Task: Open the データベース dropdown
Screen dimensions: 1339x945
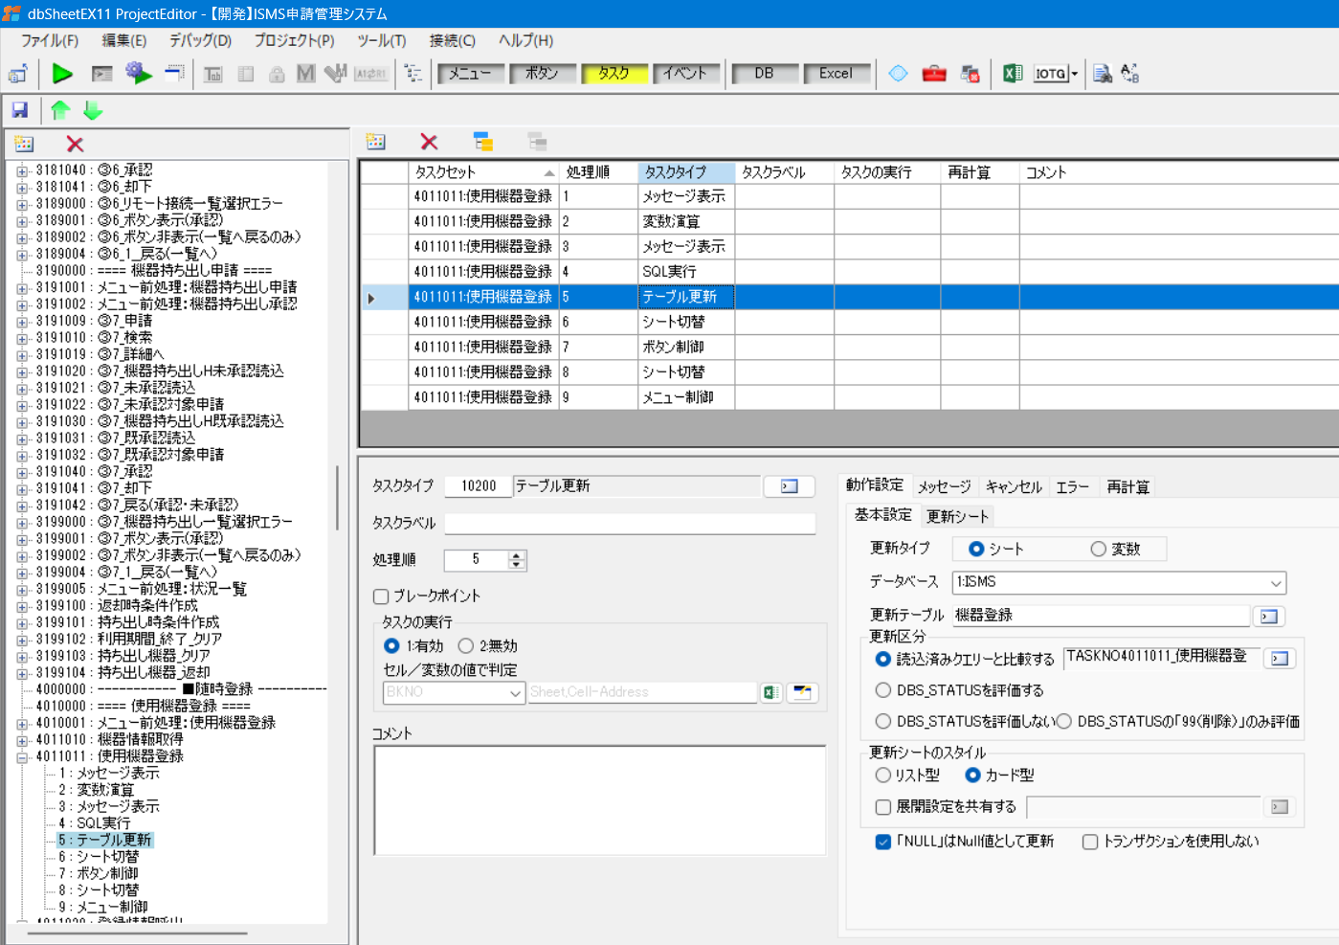Action: pos(1275,582)
